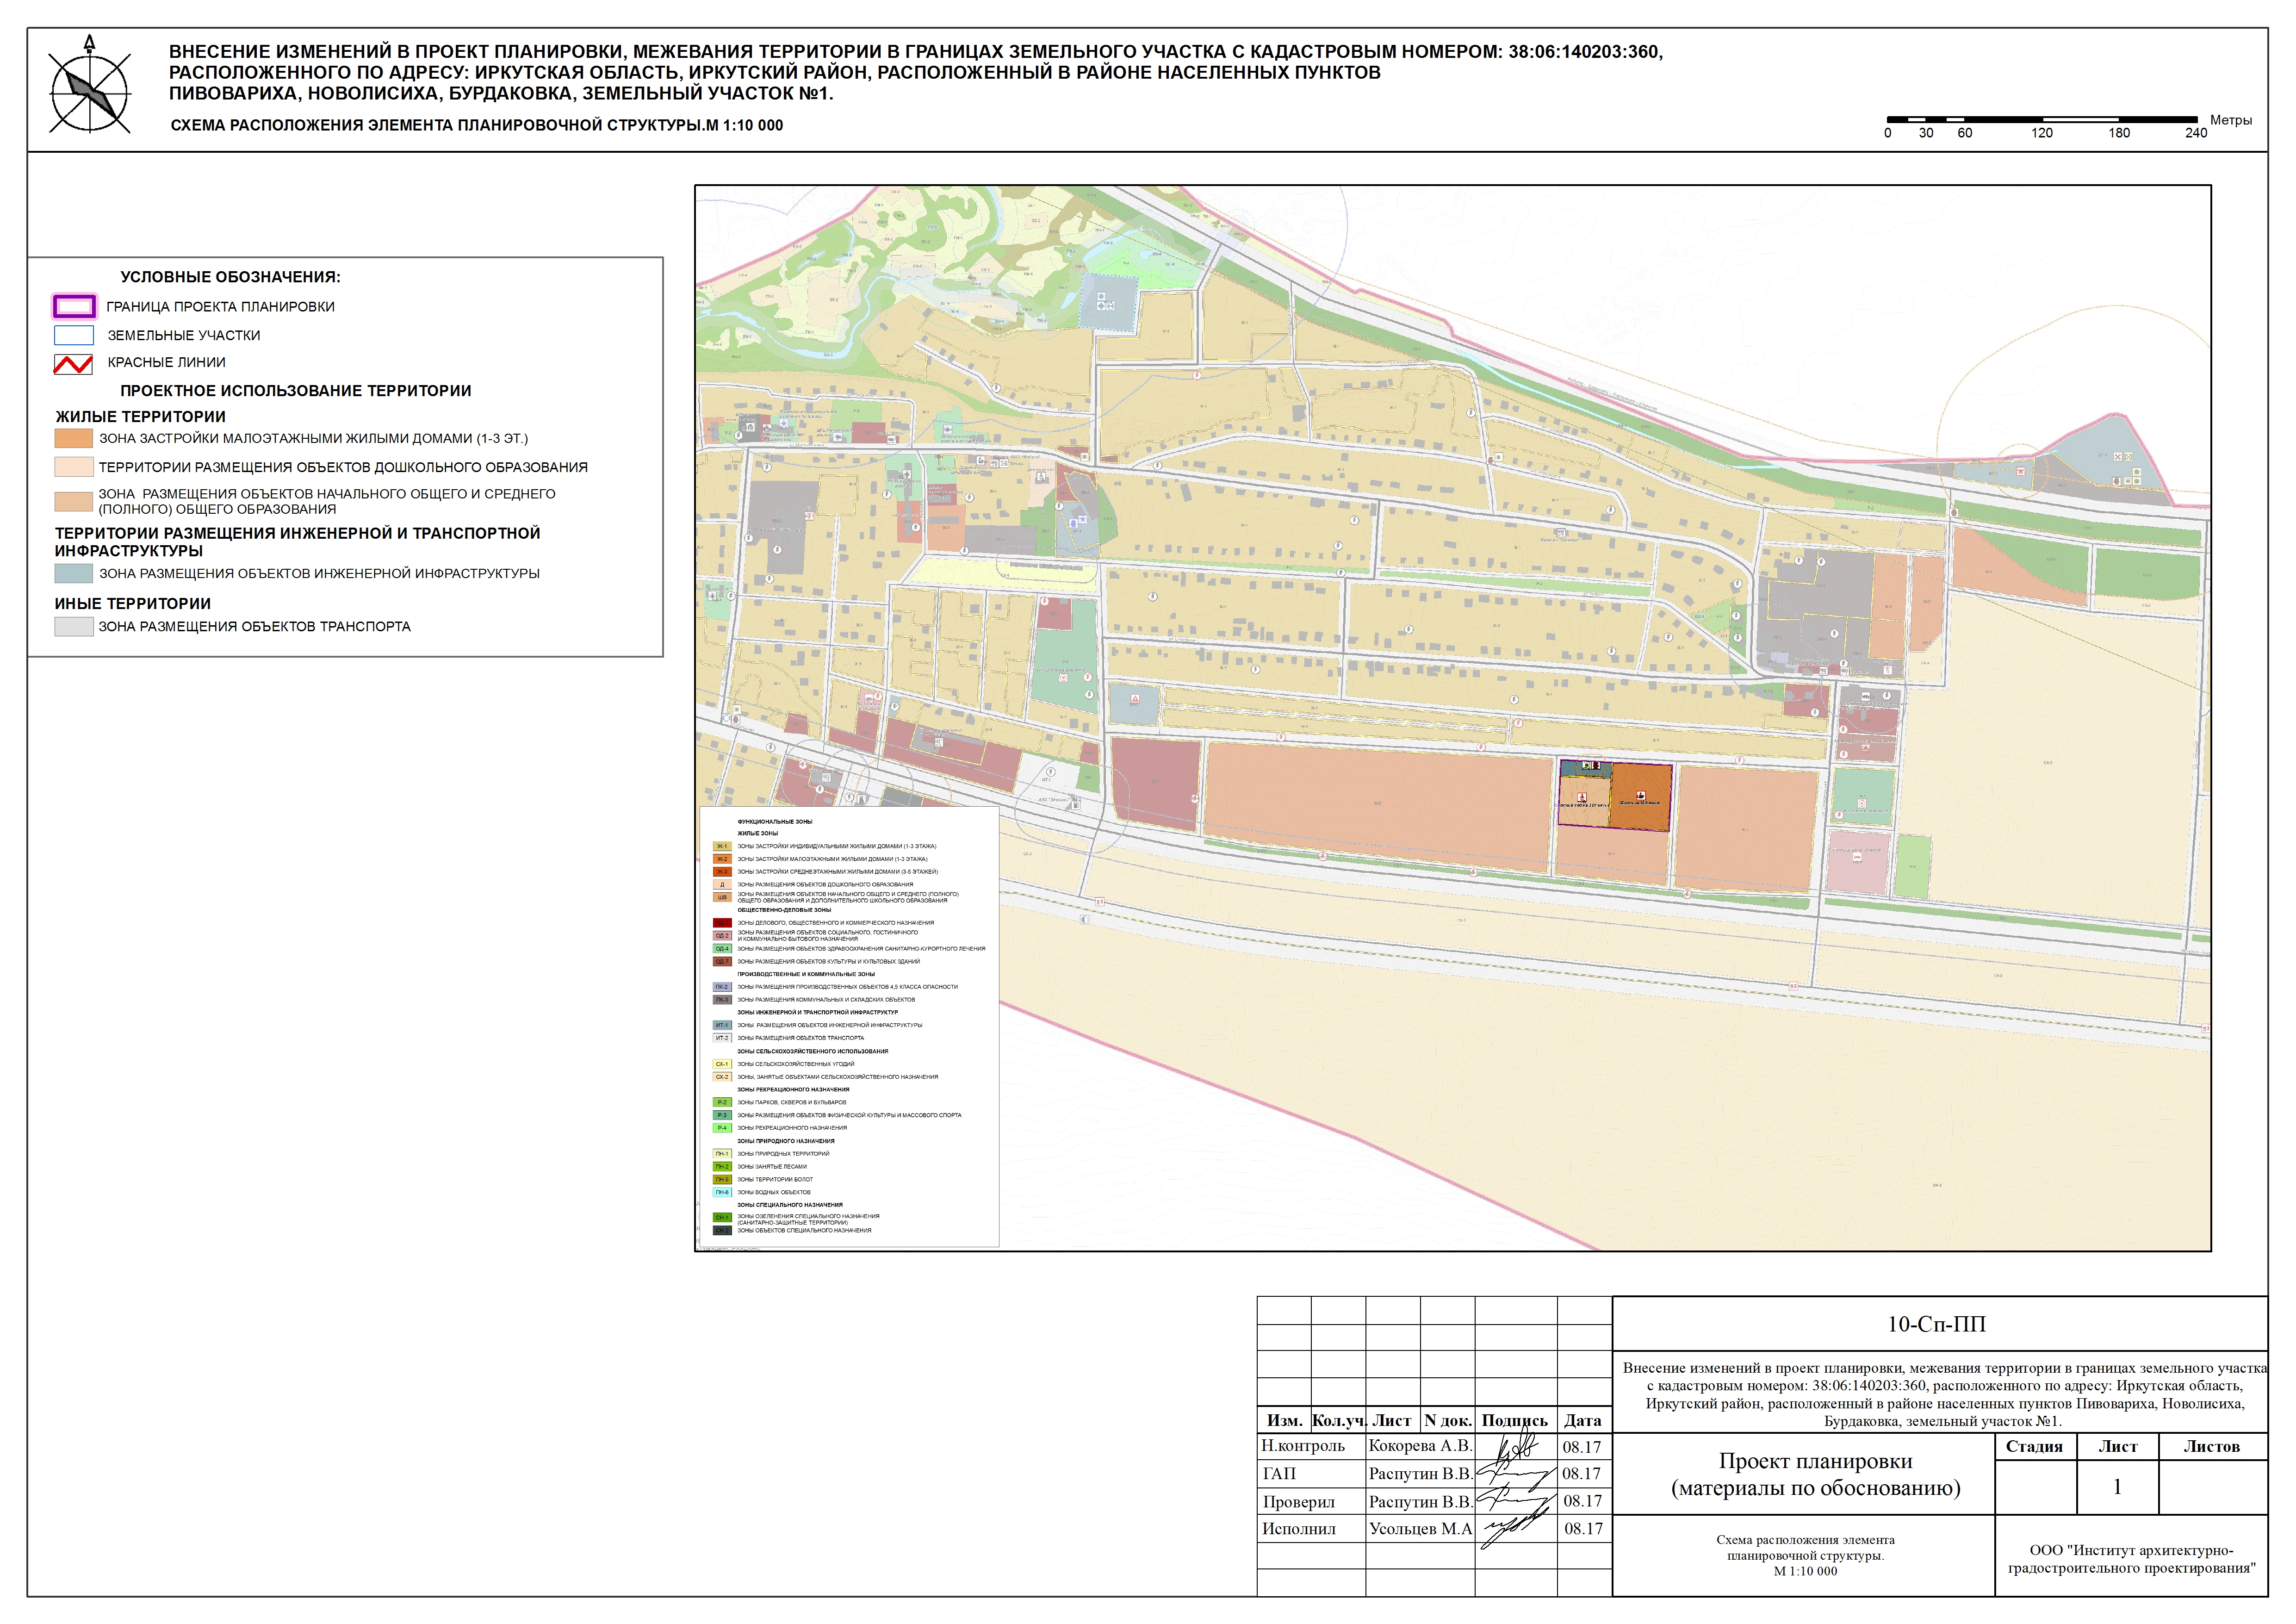Click 'Распутин В.В.' in the ГАП row
The image size is (2296, 1624).
coord(1420,1474)
